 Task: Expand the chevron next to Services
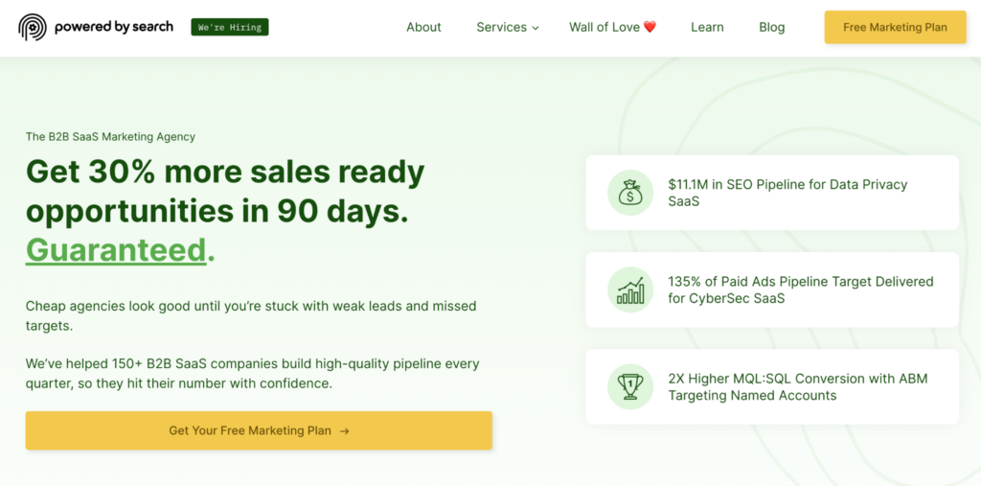point(536,28)
